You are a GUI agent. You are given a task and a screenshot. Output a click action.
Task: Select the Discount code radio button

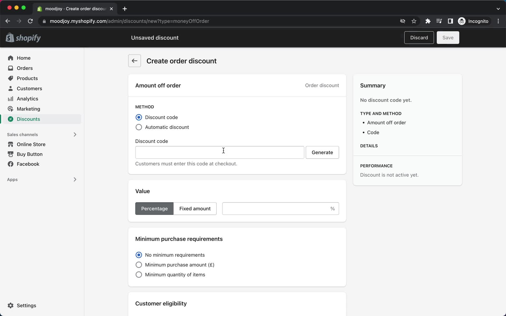point(139,117)
